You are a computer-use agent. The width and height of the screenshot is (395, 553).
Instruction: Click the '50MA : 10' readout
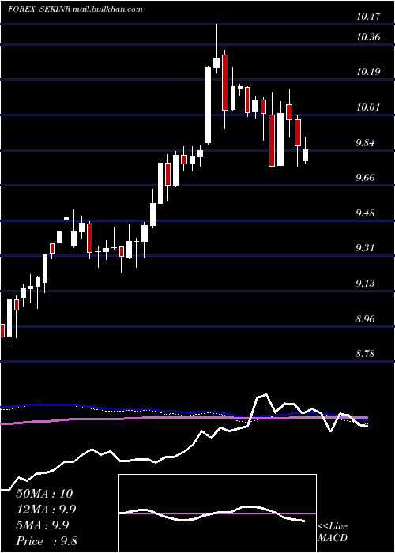pyautogui.click(x=44, y=494)
